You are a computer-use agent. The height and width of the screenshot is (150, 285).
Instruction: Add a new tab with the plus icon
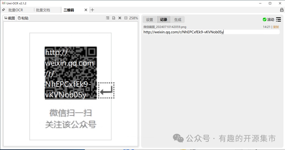coord(92,10)
